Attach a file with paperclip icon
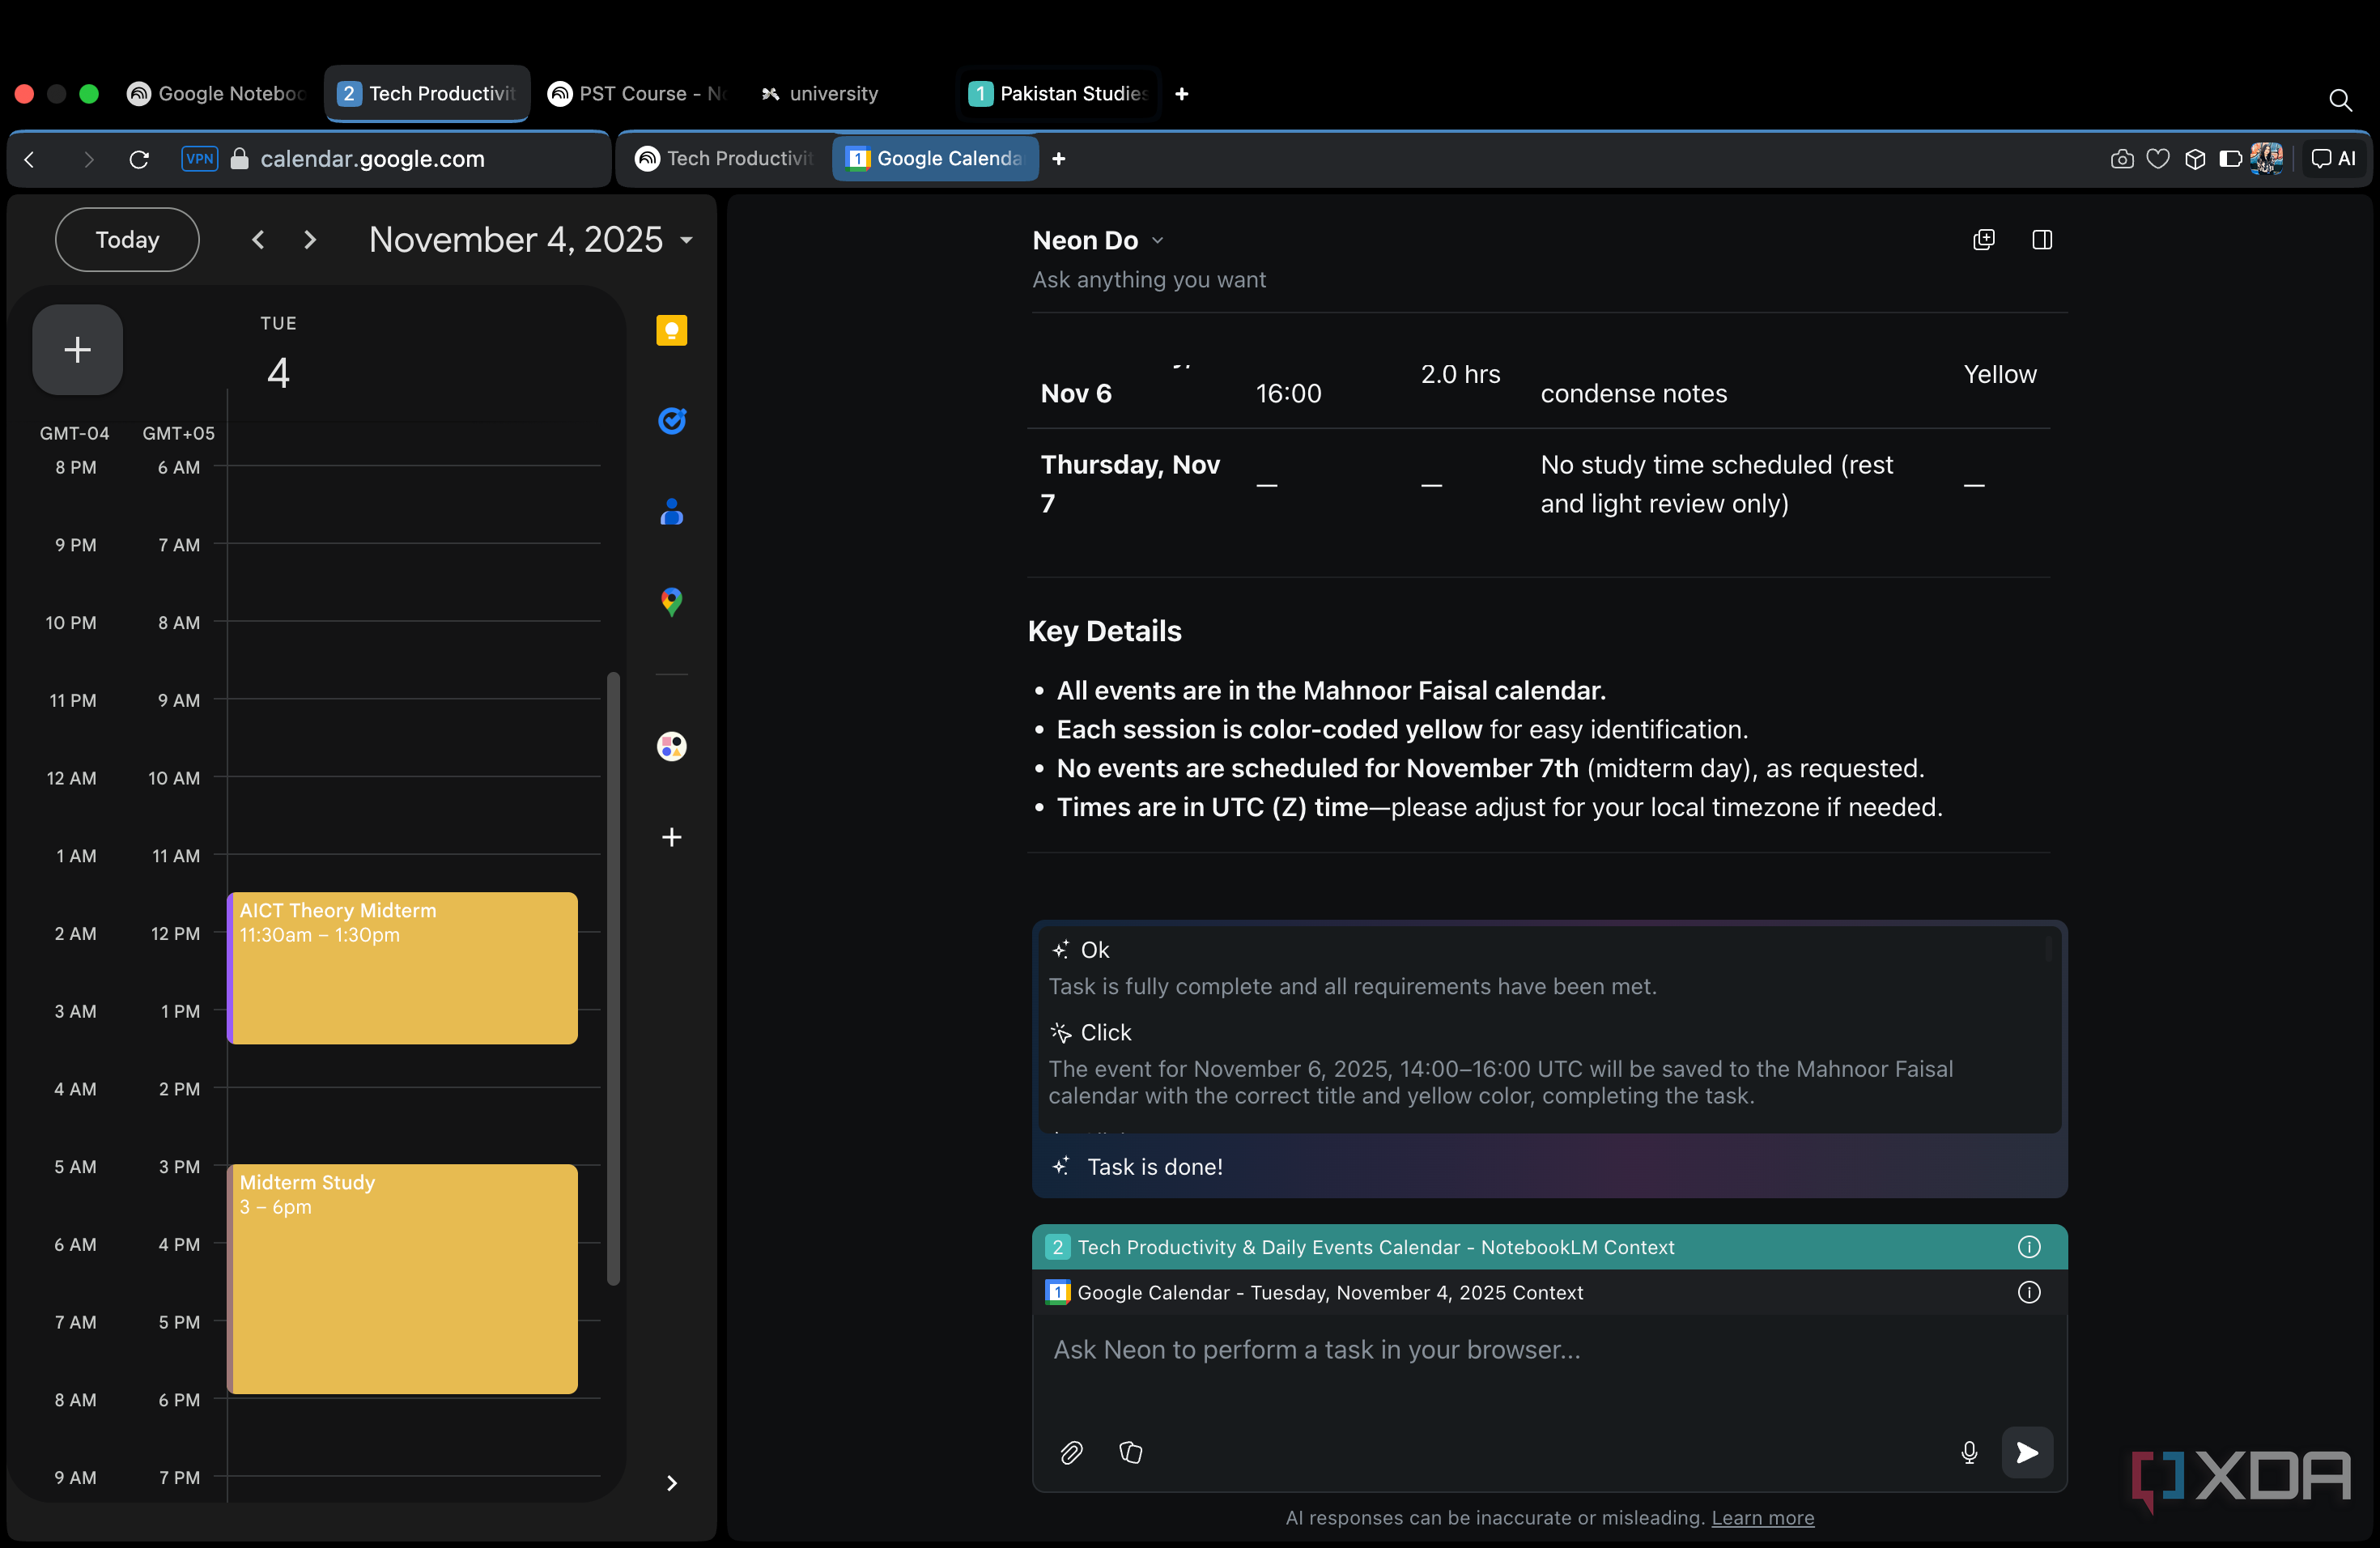 coord(1071,1452)
